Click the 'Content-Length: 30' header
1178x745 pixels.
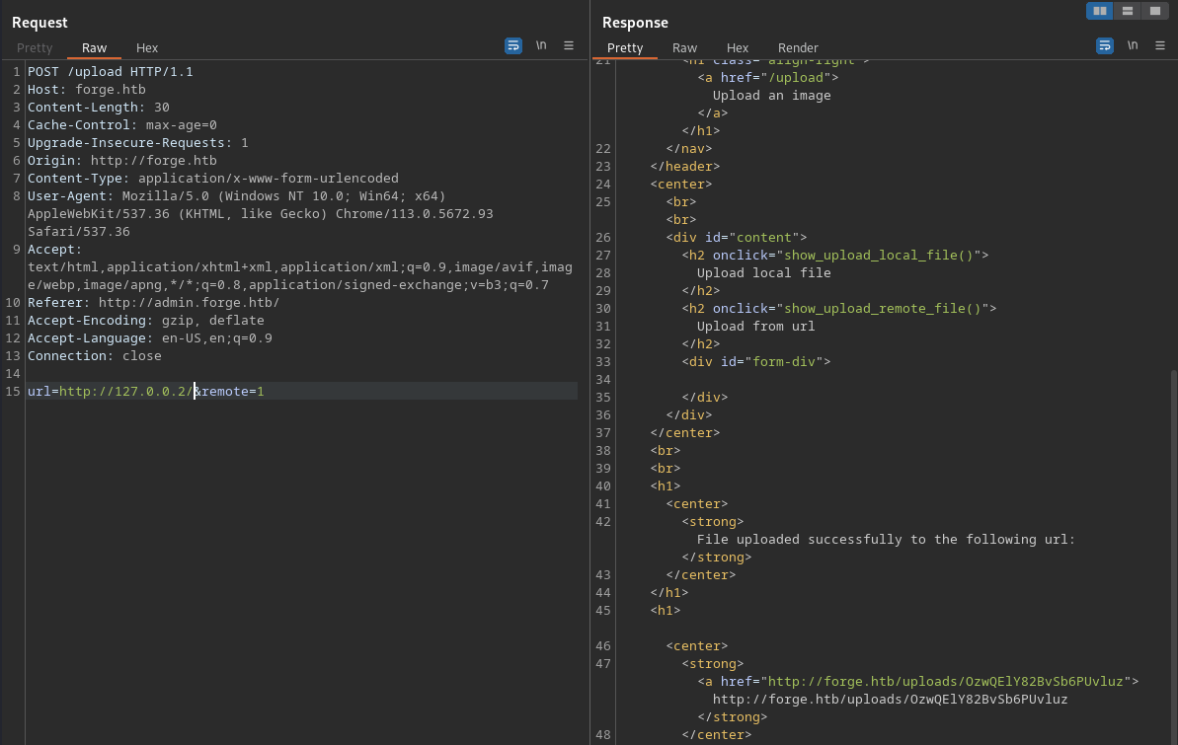click(x=99, y=108)
